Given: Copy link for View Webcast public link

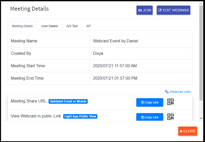Looking at the screenshot, I should 150,117.
